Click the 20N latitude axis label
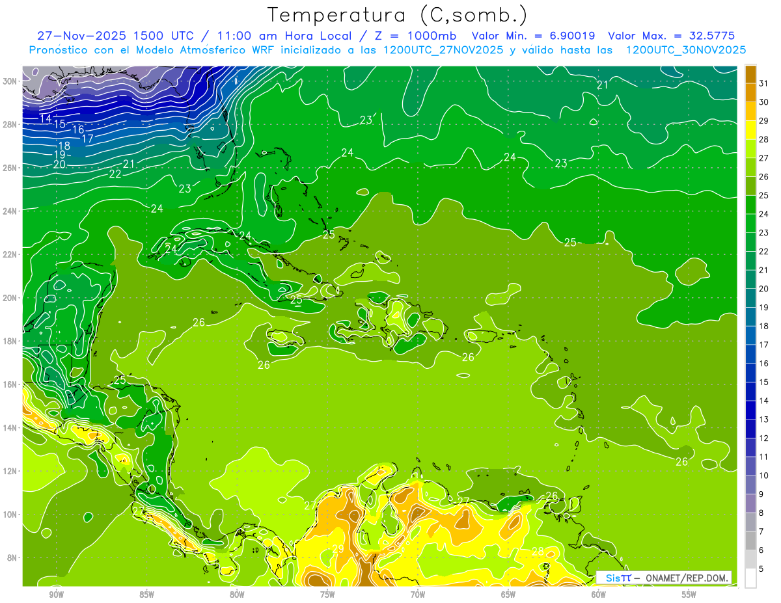Viewport: 781px width, 603px height. point(10,297)
